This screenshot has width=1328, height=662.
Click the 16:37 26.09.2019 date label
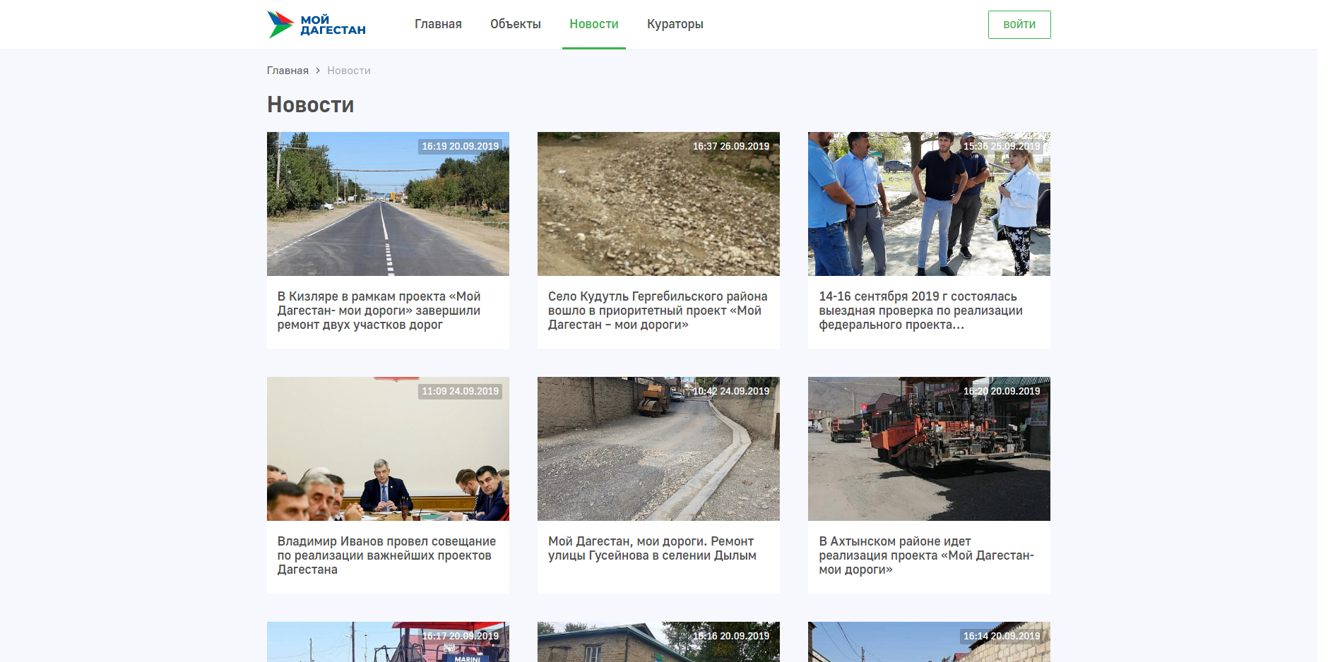coord(731,146)
